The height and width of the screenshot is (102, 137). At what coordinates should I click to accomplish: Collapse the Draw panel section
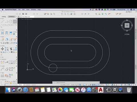click(1, 19)
